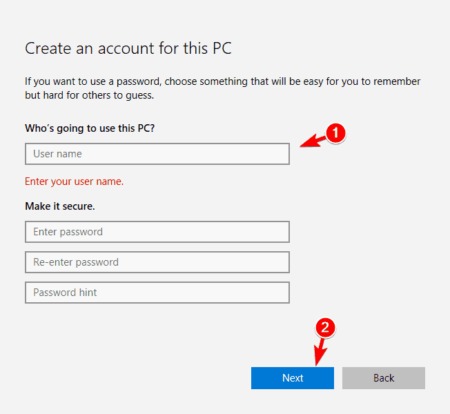Image resolution: width=450 pixels, height=414 pixels.
Task: Click the "easy for you to remember" phrase
Action: point(361,81)
